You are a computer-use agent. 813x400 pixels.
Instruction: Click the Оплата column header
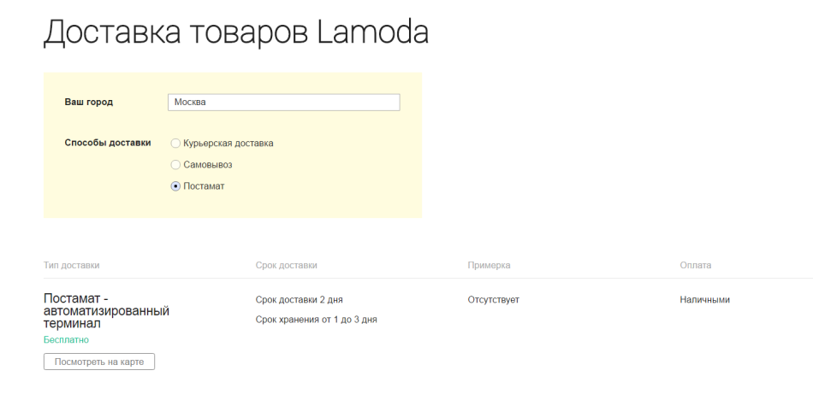695,265
